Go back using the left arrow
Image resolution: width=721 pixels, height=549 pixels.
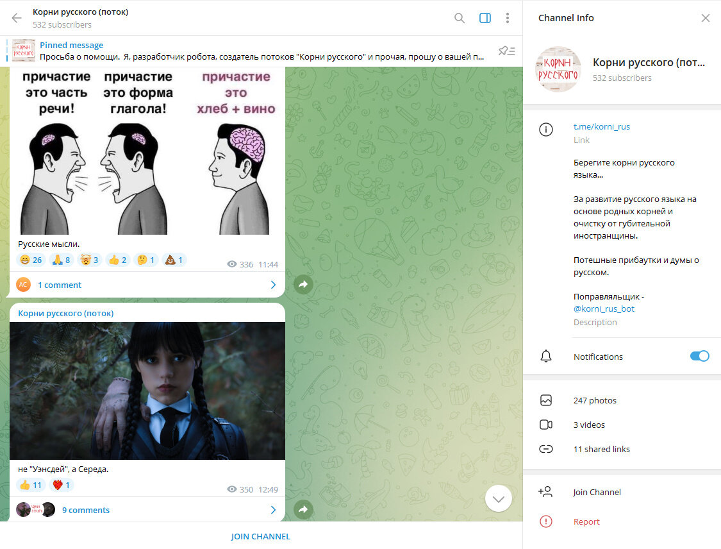(x=17, y=18)
